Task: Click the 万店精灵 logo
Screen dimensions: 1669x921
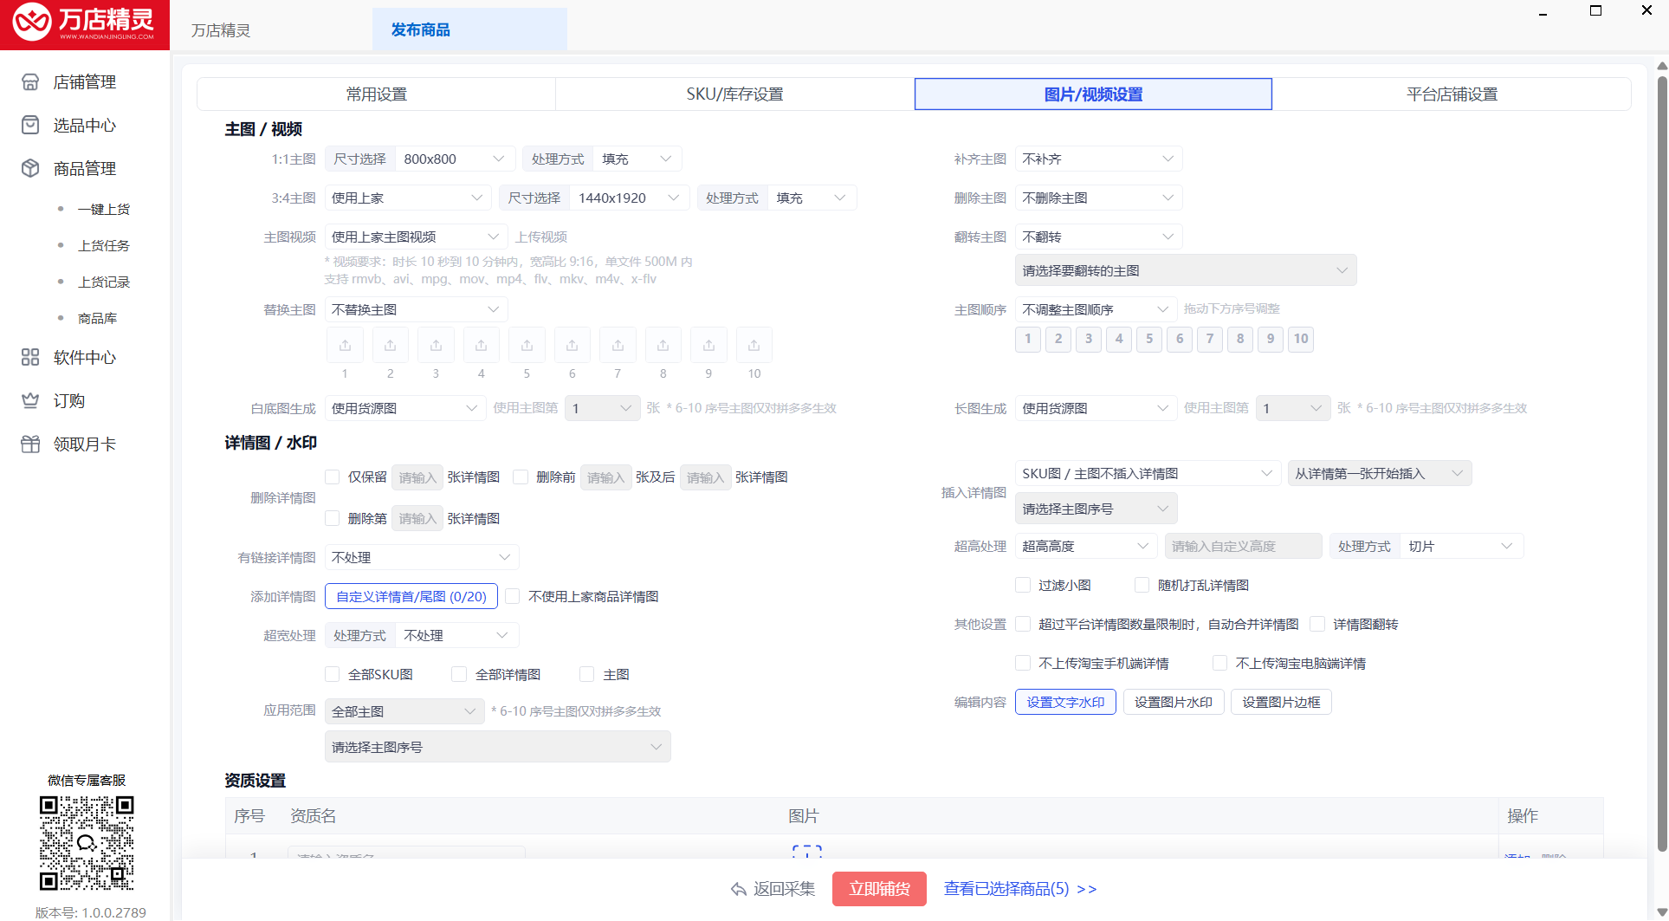Action: (85, 24)
